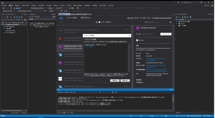Click Solution Explorer collapse all icon
This screenshot has width=215, height=118.
point(19,17)
